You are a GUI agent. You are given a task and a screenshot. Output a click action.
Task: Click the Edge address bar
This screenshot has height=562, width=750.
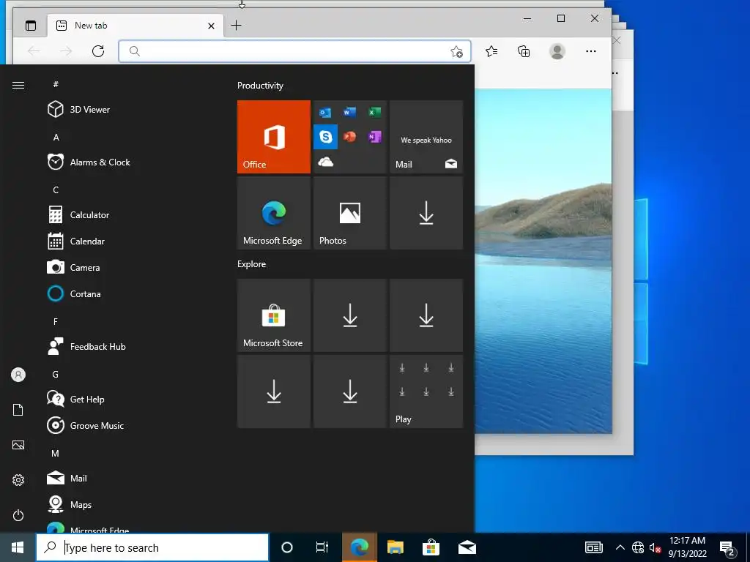pyautogui.click(x=294, y=51)
